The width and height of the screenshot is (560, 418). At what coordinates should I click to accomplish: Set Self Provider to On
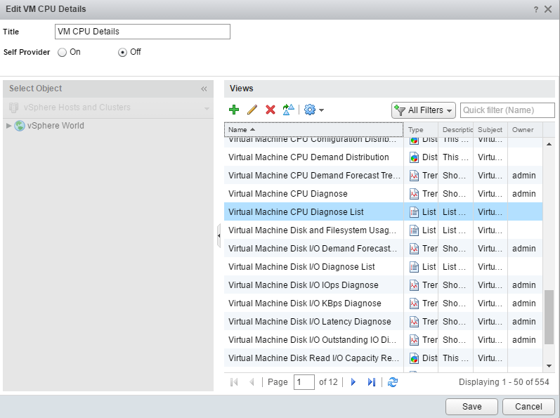point(63,53)
